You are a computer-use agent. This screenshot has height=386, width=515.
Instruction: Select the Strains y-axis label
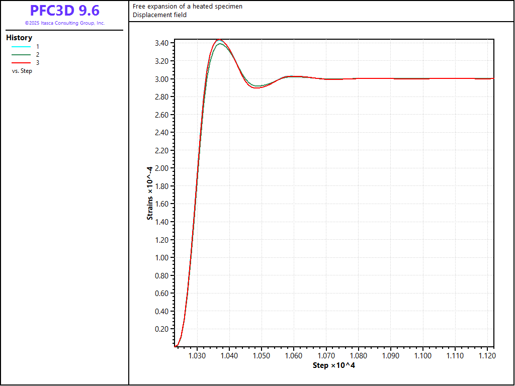coord(150,193)
